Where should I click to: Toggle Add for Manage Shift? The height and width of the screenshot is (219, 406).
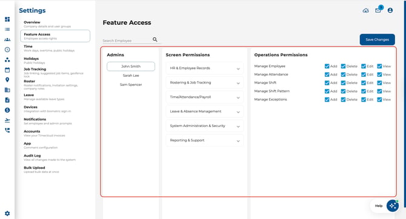coord(327,83)
